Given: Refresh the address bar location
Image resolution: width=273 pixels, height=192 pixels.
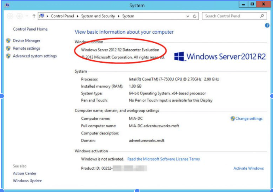Looking at the screenshot, I should coord(195,16).
